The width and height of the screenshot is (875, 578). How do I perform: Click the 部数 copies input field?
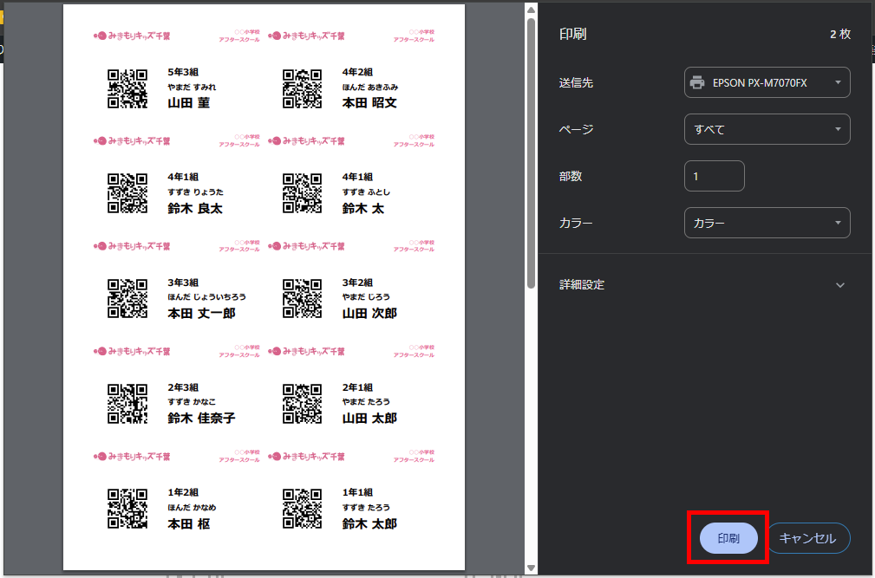pos(714,176)
